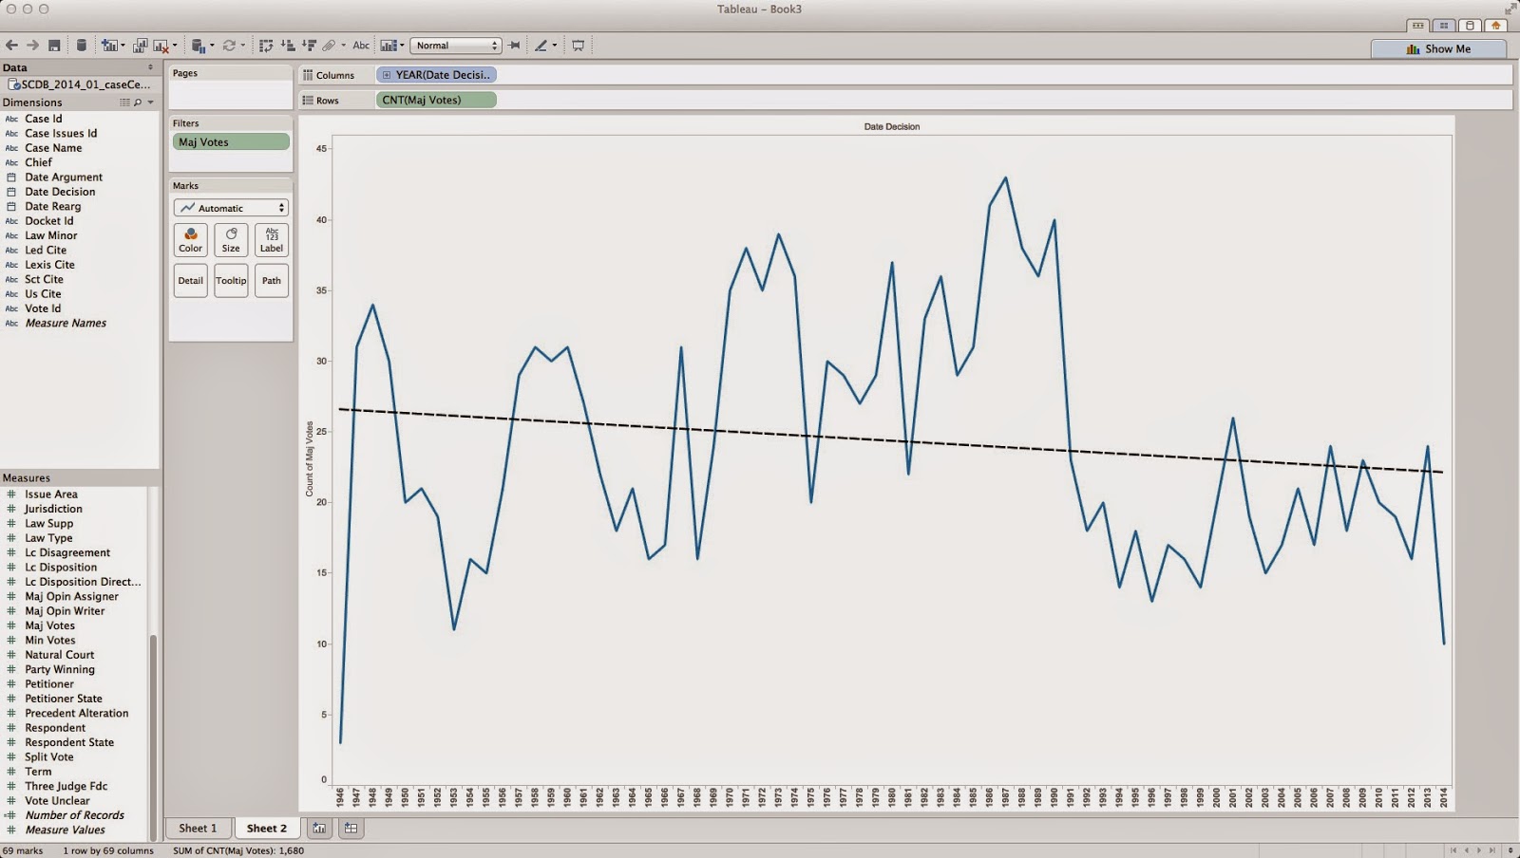
Task: Click the Show Me button
Action: 1438,48
